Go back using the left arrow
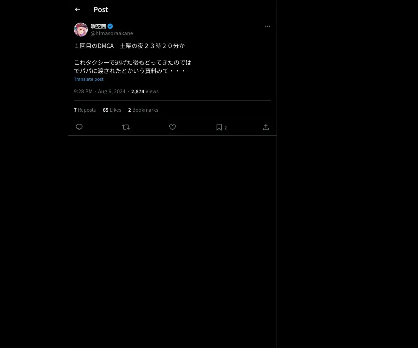This screenshot has height=348, width=418. coord(77,10)
